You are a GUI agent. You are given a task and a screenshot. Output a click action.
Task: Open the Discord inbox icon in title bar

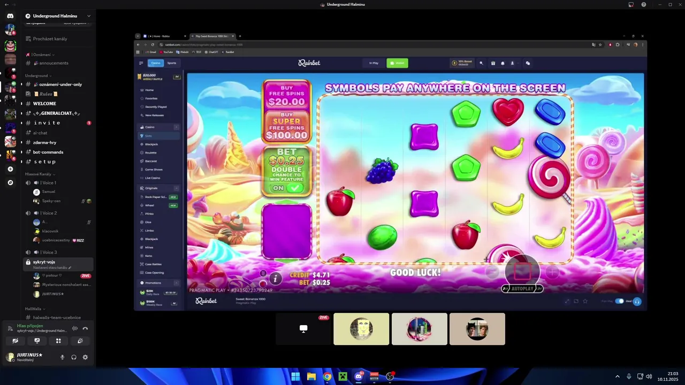click(x=631, y=4)
